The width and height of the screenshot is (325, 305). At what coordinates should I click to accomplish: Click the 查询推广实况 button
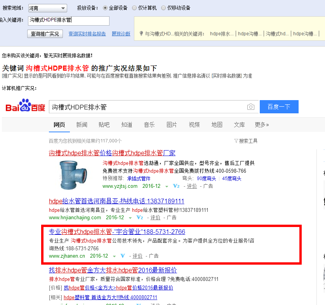[x=45, y=34]
